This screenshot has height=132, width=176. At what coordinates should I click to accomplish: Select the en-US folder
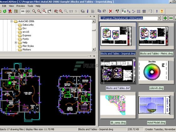(26, 32)
